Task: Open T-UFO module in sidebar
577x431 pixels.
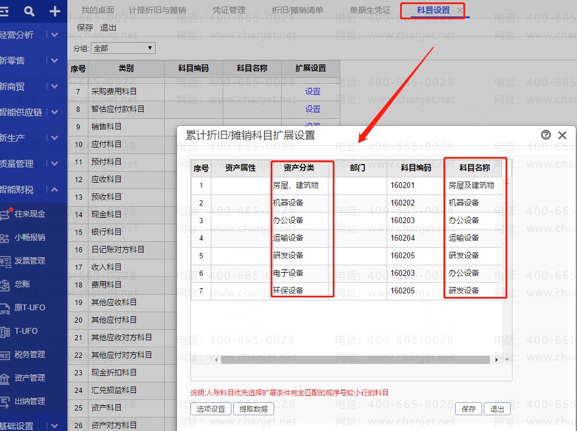Action: tap(26, 331)
